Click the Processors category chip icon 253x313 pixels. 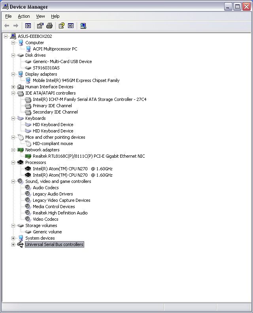coord(21,162)
